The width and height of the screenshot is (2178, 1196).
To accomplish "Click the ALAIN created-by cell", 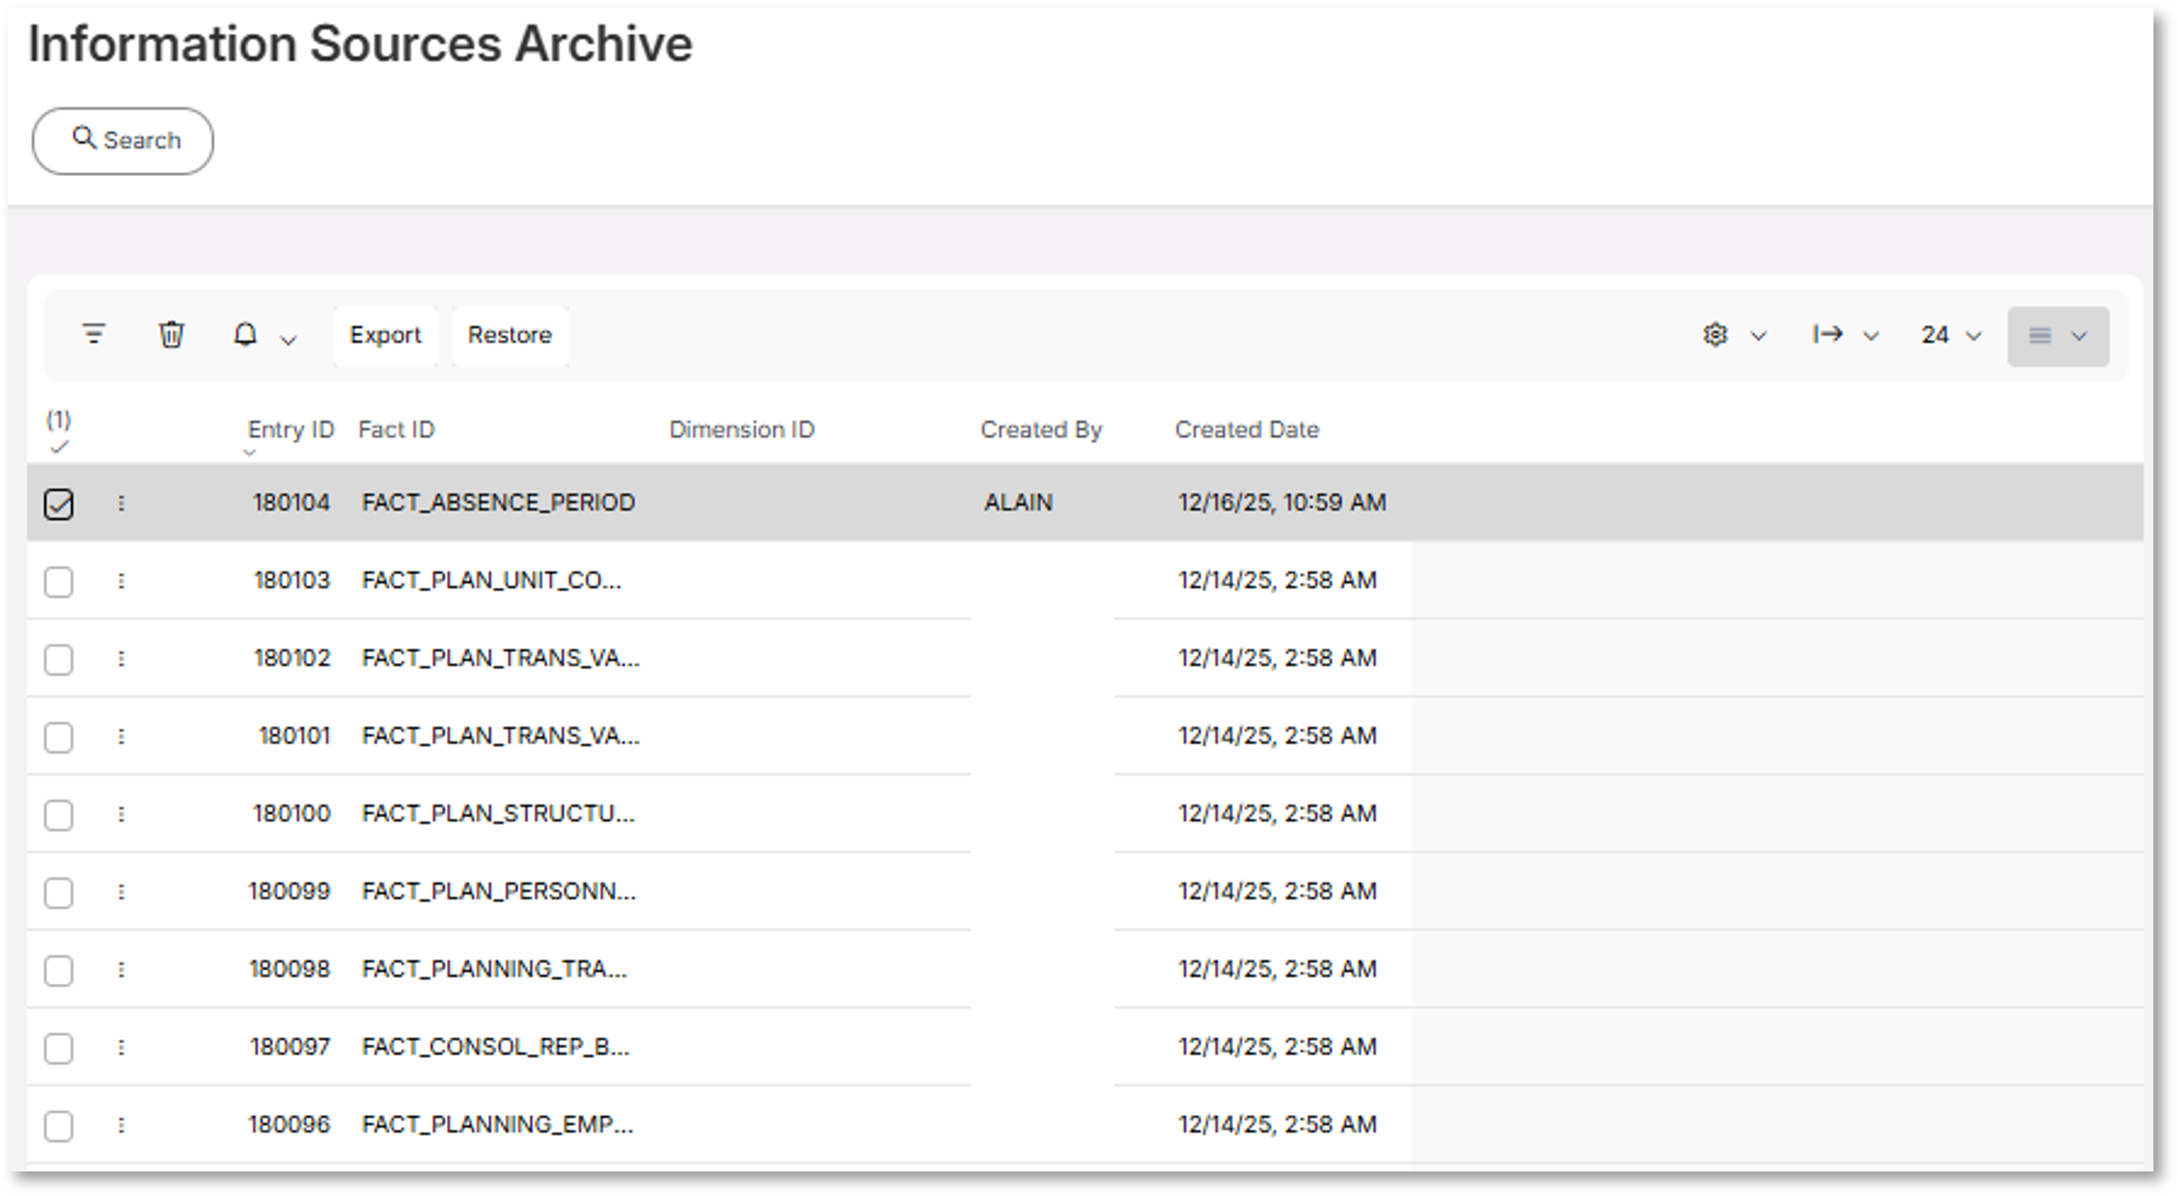I will pos(1018,502).
